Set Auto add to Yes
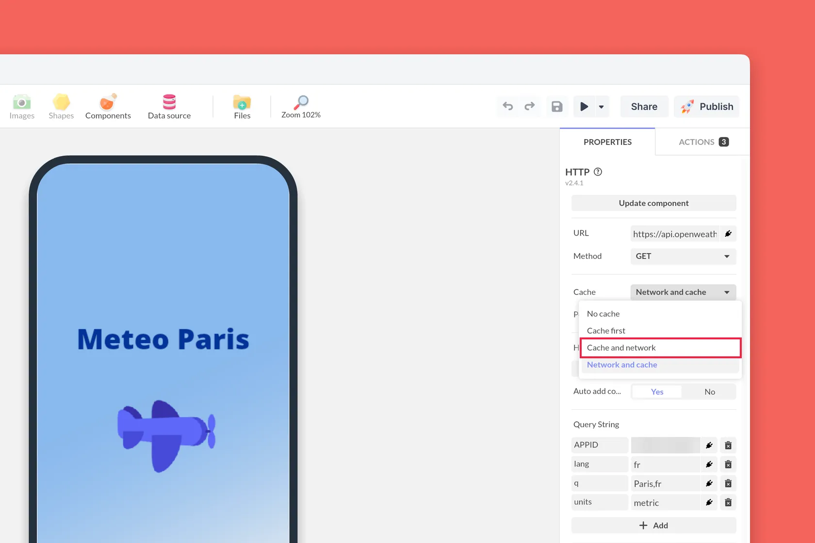This screenshot has width=815, height=543. 657,392
